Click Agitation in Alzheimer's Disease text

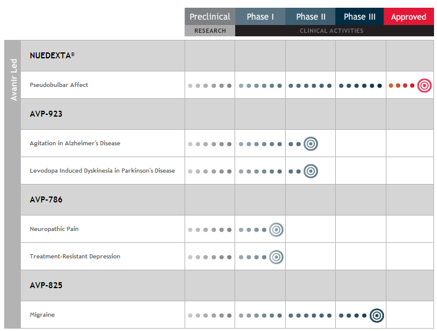(x=75, y=143)
